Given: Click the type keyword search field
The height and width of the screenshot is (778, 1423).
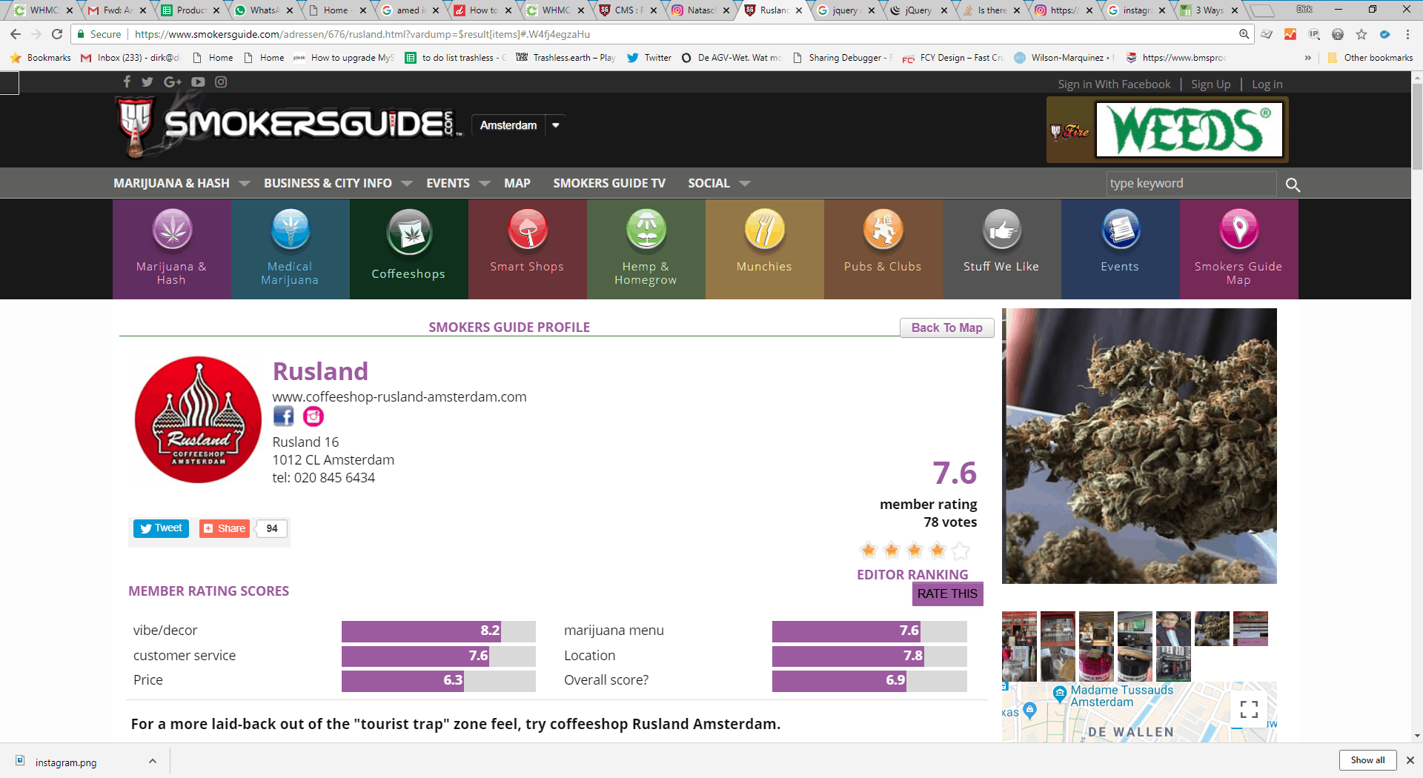Looking at the screenshot, I should [x=1191, y=184].
